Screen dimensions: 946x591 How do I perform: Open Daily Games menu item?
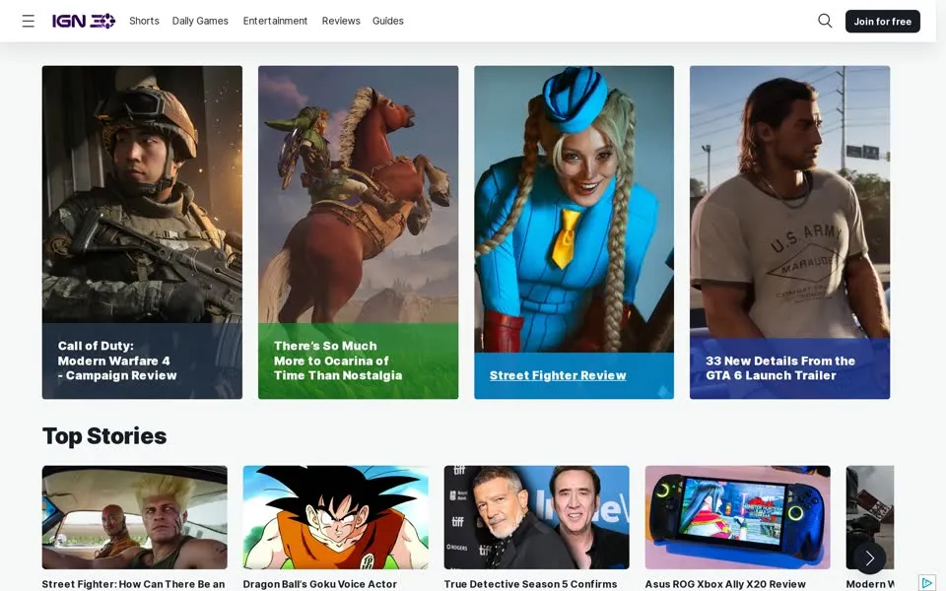point(200,21)
